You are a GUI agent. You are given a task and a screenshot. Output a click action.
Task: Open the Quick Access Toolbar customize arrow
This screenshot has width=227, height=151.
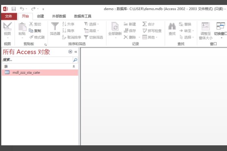[43, 9]
